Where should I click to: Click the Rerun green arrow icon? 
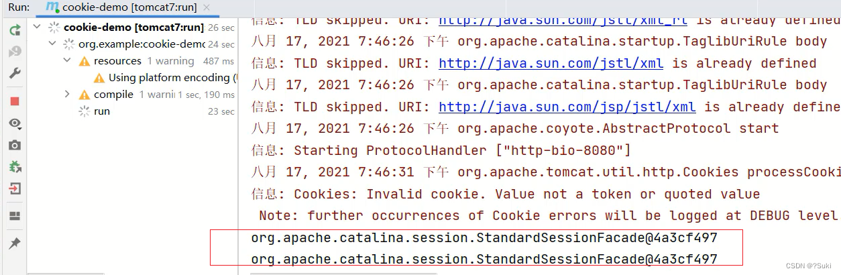tap(15, 30)
